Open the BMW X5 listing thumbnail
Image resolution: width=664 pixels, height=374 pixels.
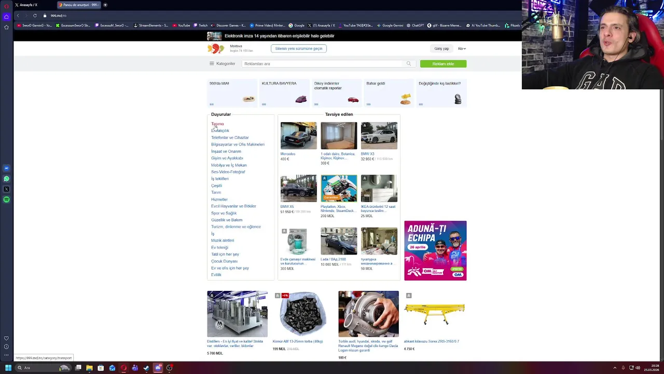pyautogui.click(x=298, y=188)
